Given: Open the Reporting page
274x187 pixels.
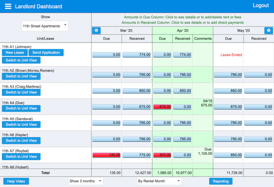Looking at the screenshot, I should point(220,181).
